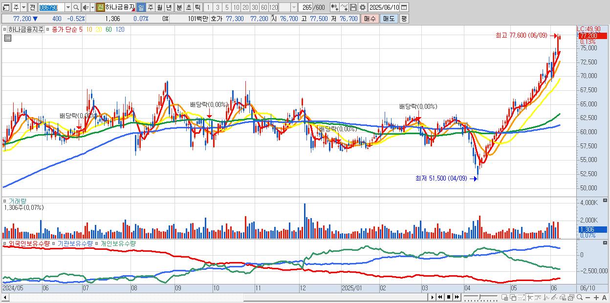Image resolution: width=610 pixels, height=303 pixels.
Task: Click the stock search magnifier icon
Action: pos(76,7)
